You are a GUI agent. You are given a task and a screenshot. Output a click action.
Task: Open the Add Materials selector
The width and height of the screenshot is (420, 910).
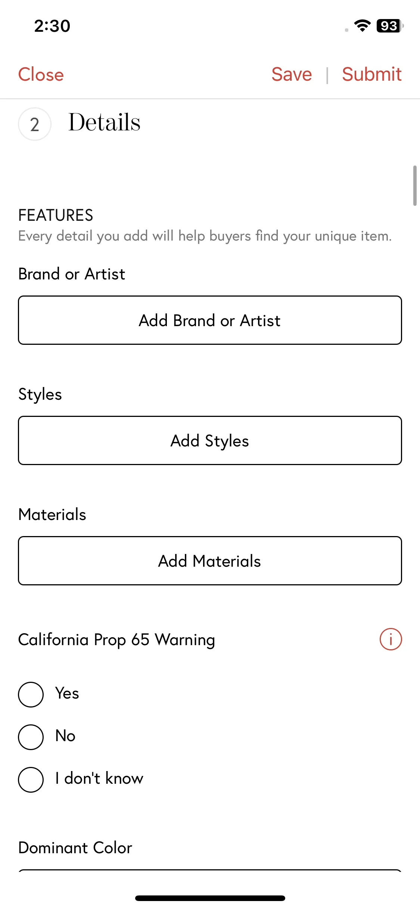(210, 561)
